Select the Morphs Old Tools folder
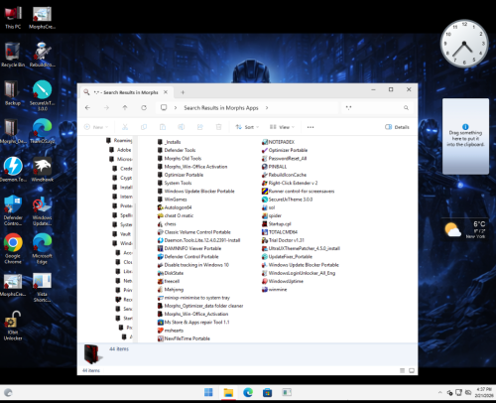 click(x=180, y=159)
